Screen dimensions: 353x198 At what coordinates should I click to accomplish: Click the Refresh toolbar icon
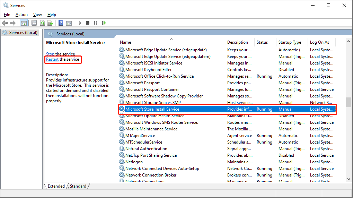tap(42, 23)
